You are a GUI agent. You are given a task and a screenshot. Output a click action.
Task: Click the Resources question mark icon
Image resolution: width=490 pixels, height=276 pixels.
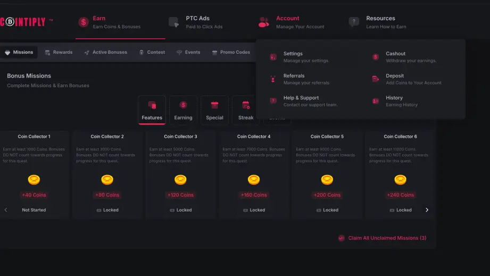[x=354, y=22]
